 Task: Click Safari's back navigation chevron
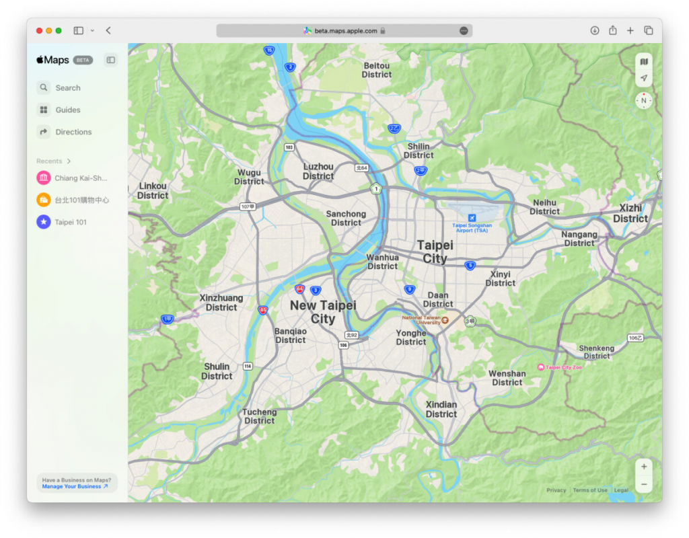pos(108,30)
